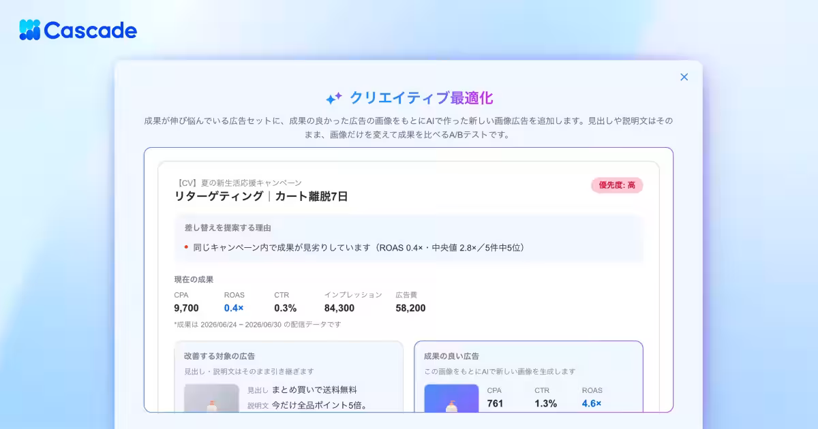Click the 現在の成果 label
This screenshot has width=818, height=429.
[194, 279]
